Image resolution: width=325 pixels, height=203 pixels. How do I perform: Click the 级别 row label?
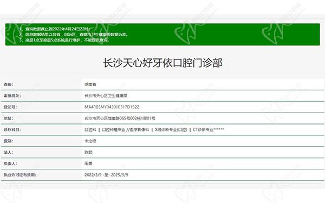pos(8,141)
